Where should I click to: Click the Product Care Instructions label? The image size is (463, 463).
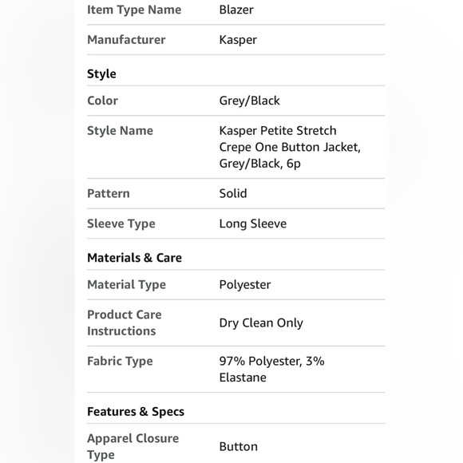[x=125, y=323]
